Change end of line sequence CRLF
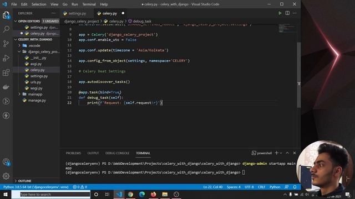 [x=261, y=187]
